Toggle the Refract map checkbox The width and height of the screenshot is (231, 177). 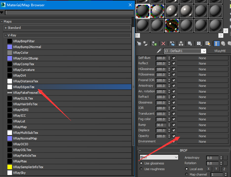(174, 97)
